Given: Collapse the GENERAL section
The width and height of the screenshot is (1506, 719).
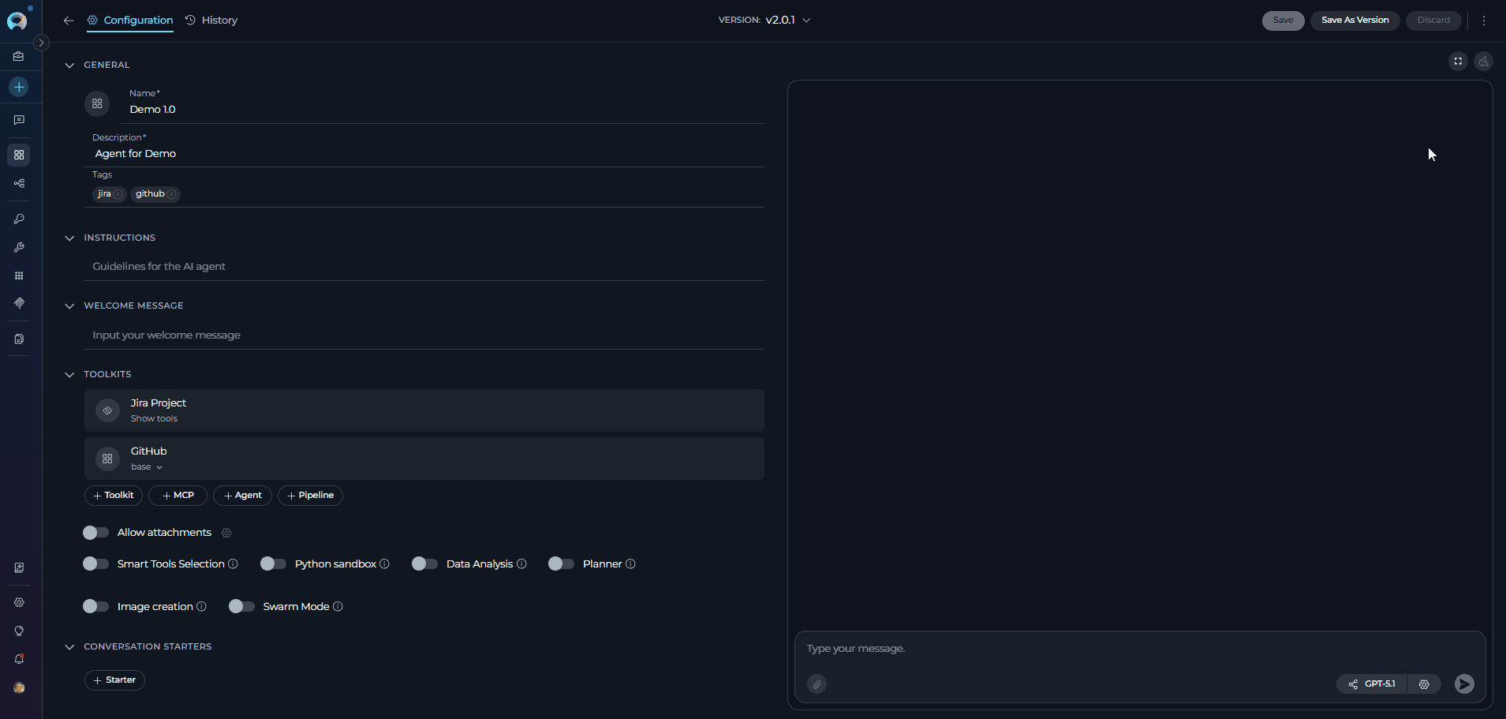Looking at the screenshot, I should pyautogui.click(x=69, y=66).
